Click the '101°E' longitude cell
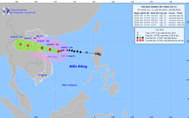The width and height of the screenshot is (189, 118). (x=154, y=25)
